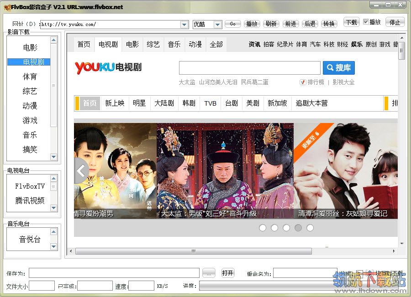Select 搞笑 in 影音下载 list
The image size is (411, 297).
[30, 149]
